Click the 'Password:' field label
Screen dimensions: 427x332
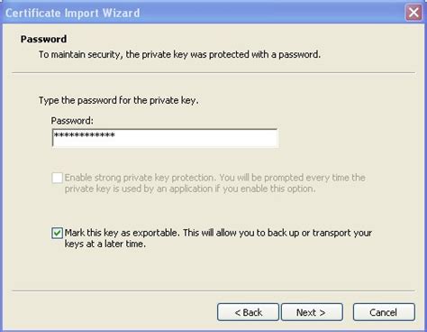pyautogui.click(x=72, y=121)
